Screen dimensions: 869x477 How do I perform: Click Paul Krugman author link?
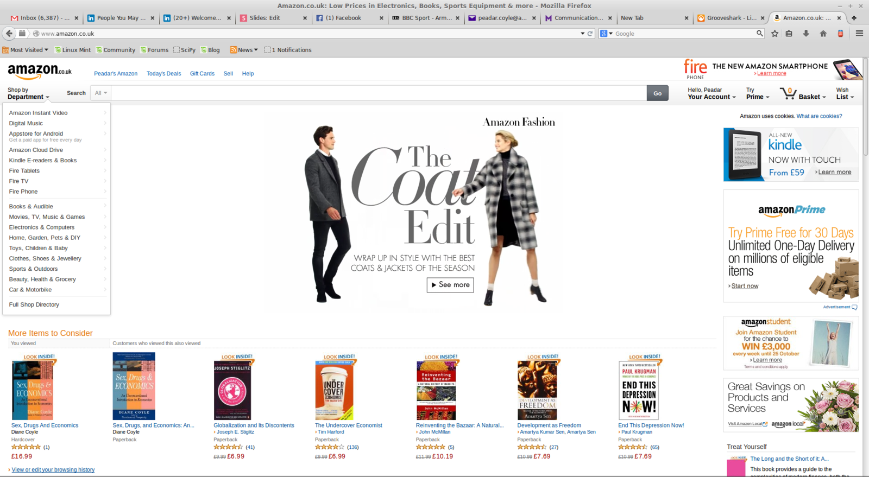pos(637,432)
